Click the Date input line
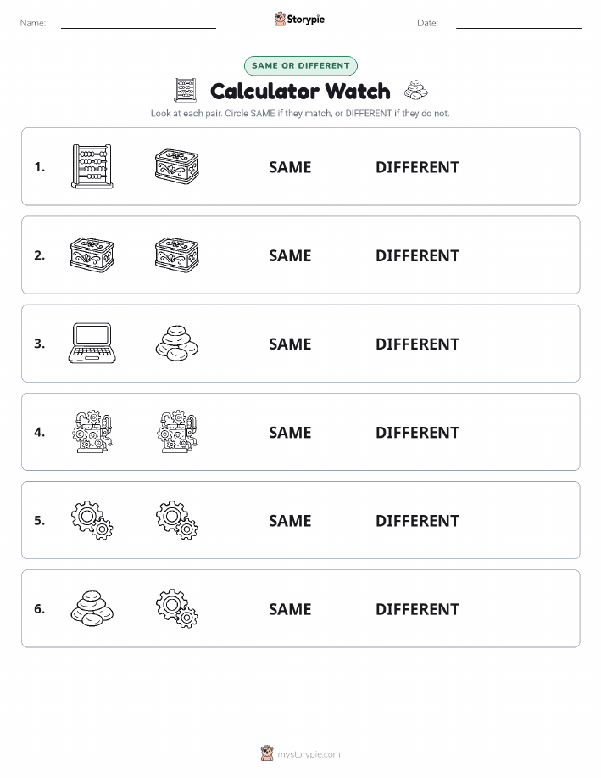 click(519, 23)
